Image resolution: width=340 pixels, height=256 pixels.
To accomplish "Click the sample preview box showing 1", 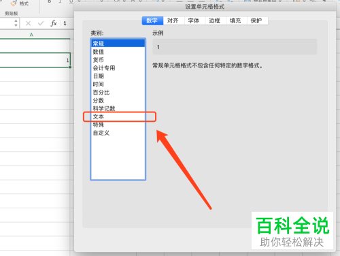I will point(235,47).
